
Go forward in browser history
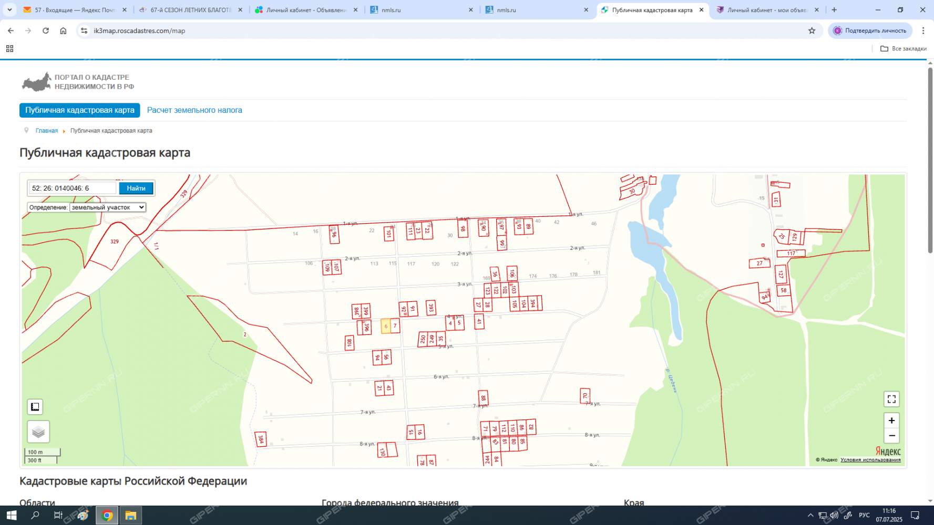[x=28, y=30]
